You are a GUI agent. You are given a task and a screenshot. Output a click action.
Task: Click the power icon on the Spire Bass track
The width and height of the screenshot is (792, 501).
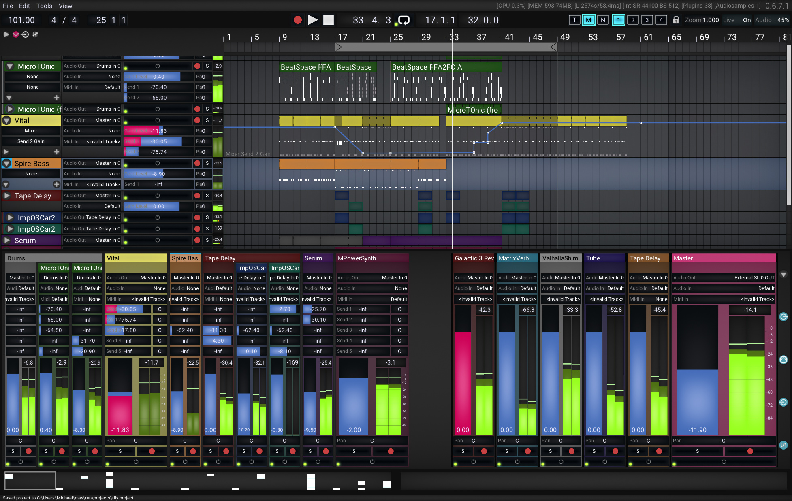pyautogui.click(x=157, y=163)
